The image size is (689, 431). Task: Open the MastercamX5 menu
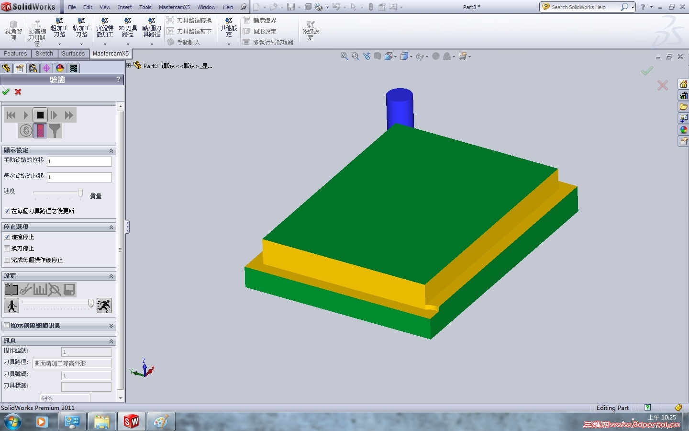[174, 7]
